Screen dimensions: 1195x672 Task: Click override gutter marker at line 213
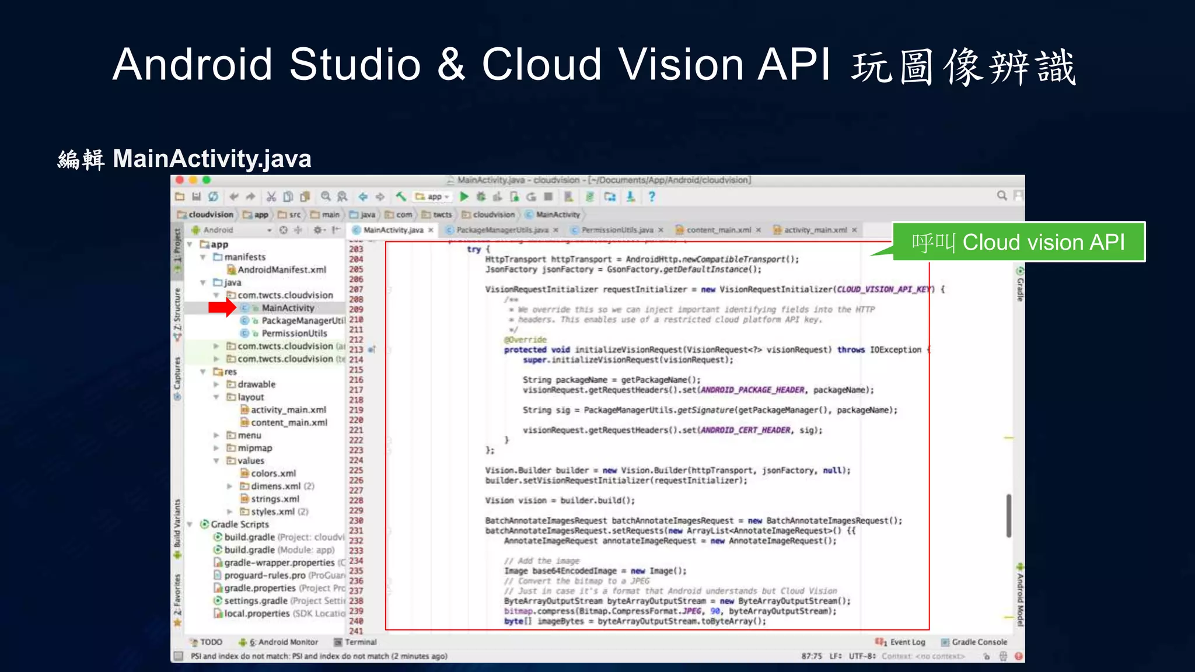(372, 349)
